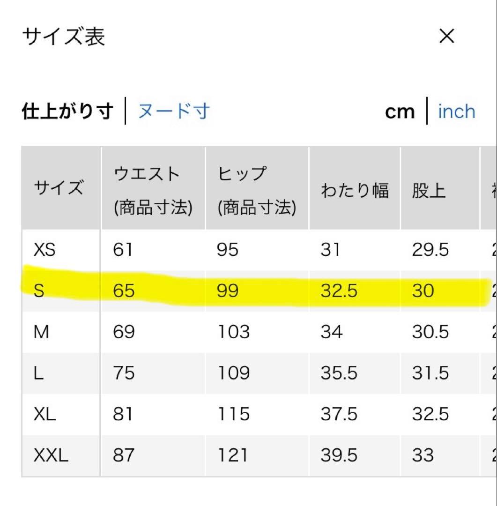Close the サイズ表 size chart dialog
Image resolution: width=497 pixels, height=506 pixels.
pyautogui.click(x=447, y=36)
